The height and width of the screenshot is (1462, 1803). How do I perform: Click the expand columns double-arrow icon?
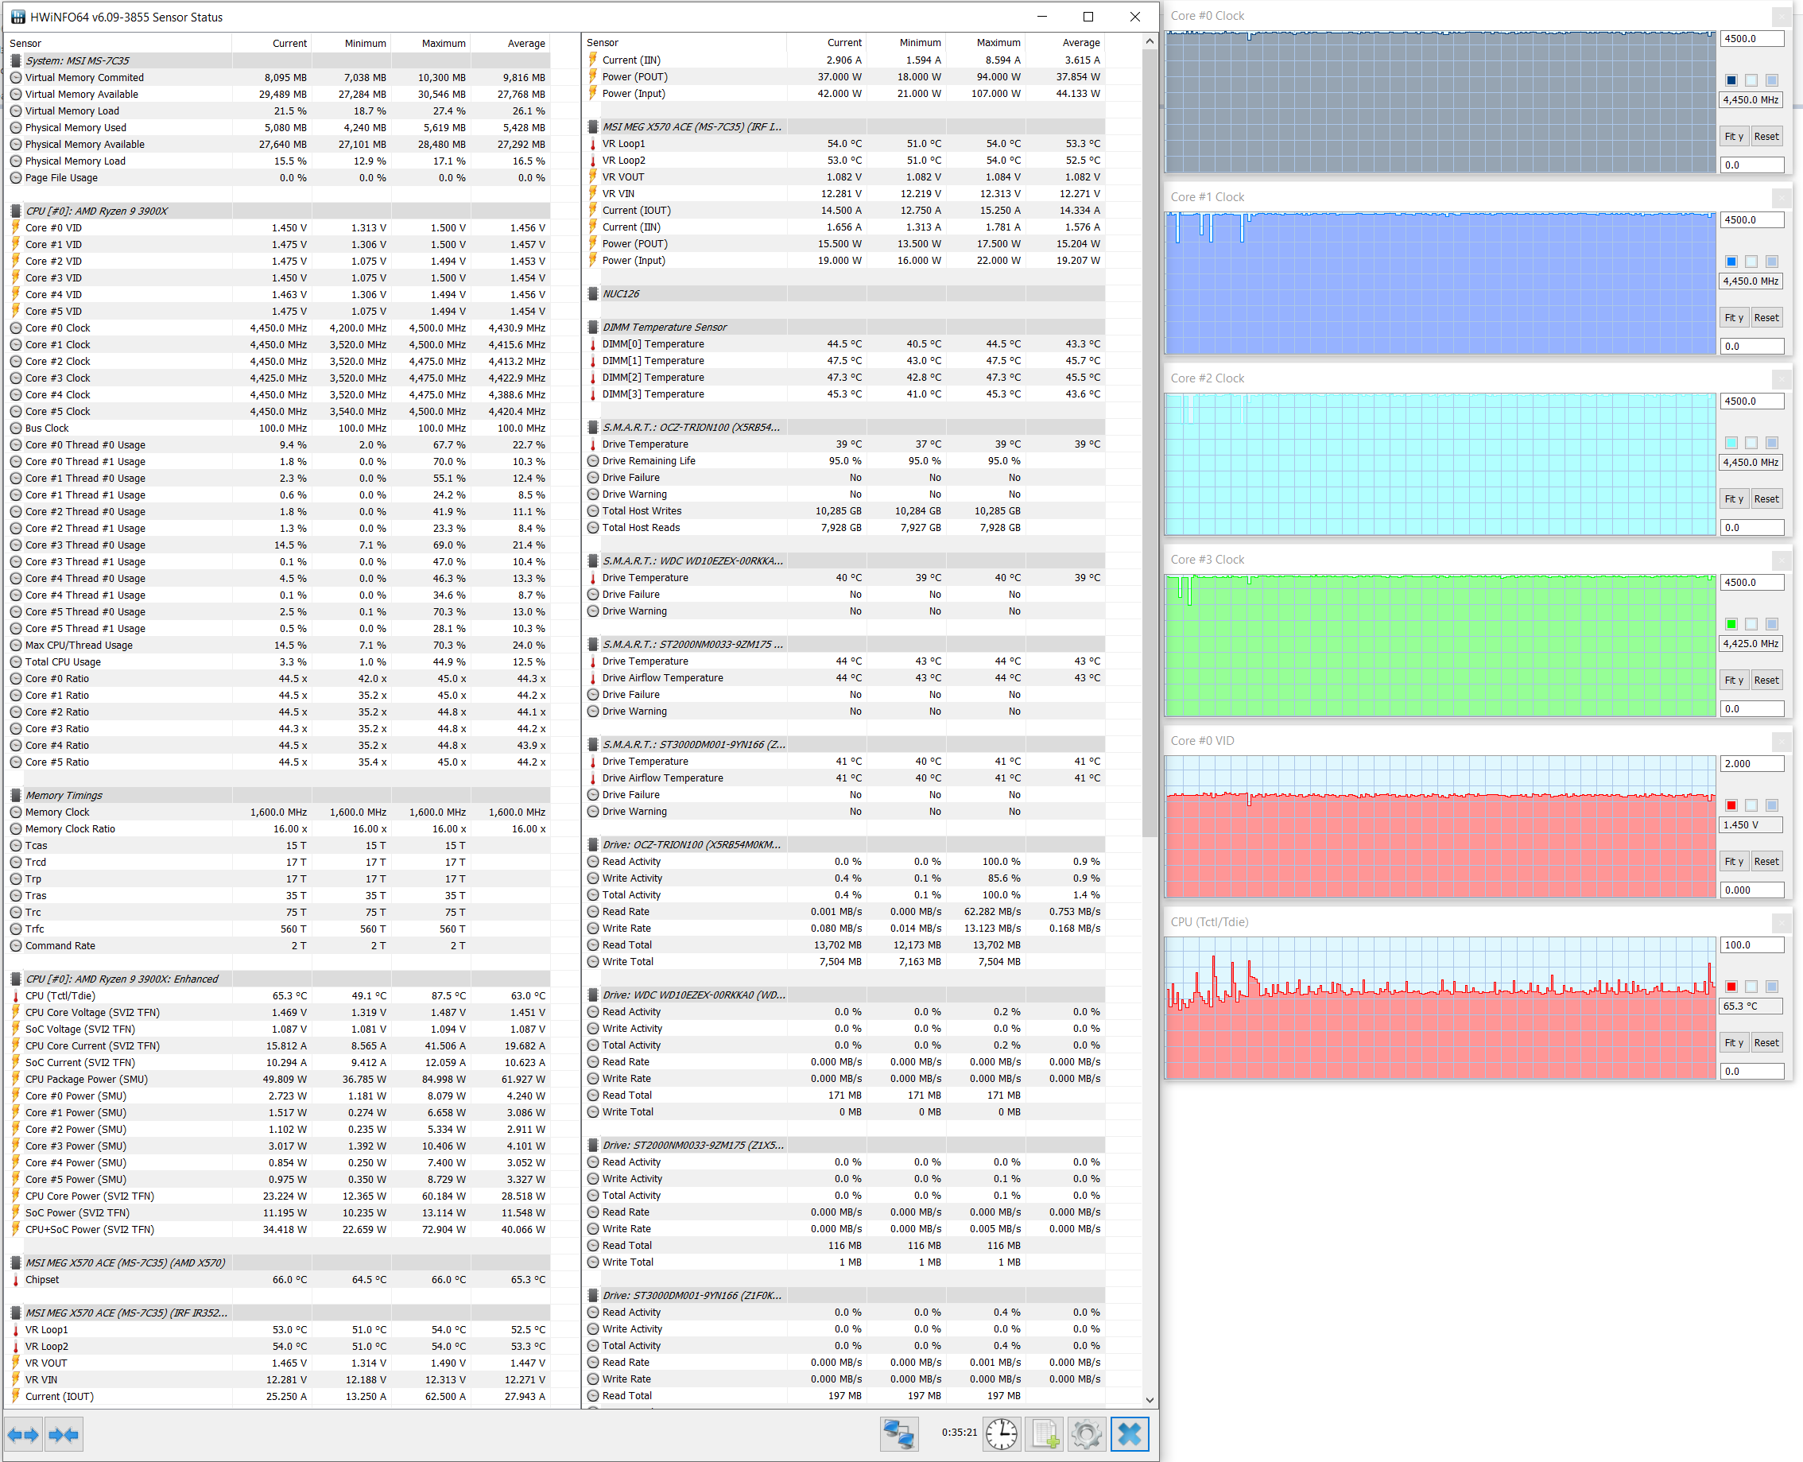[24, 1434]
